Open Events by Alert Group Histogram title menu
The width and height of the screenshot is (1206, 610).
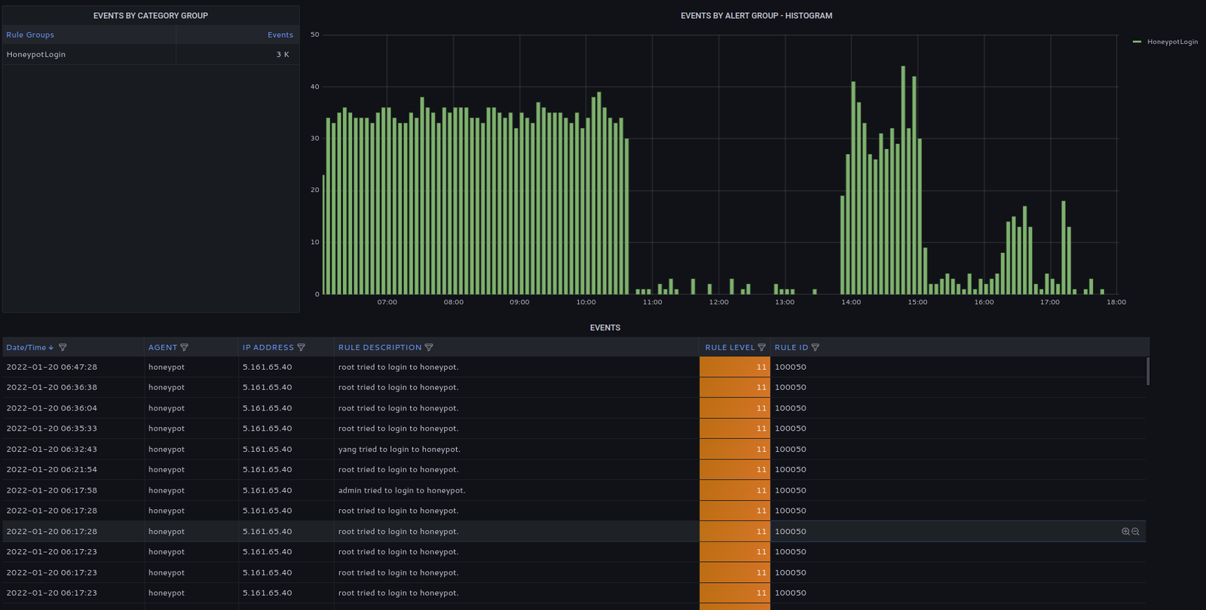756,16
